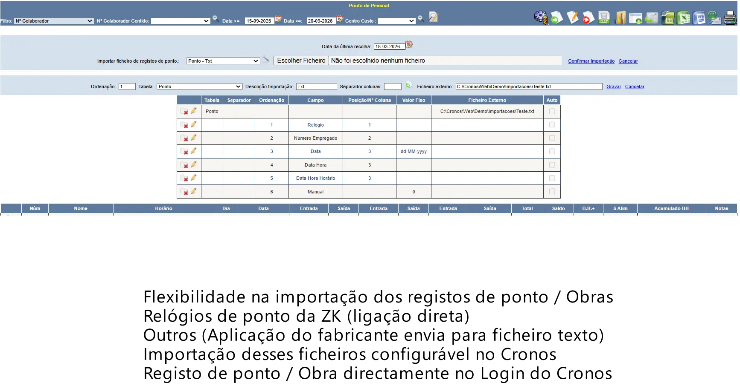Click the Separador colunas input field

click(393, 86)
